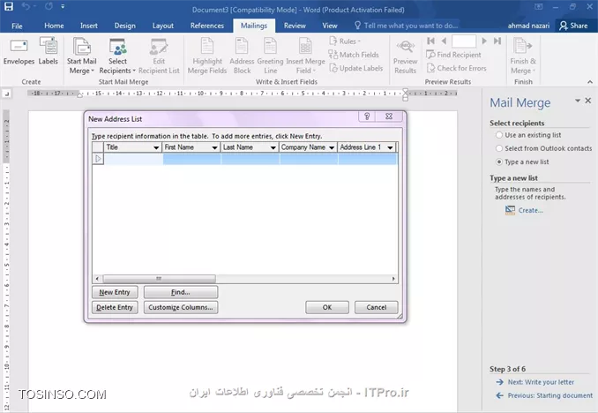Go to next record arrow
598x413 pixels.
(484, 41)
